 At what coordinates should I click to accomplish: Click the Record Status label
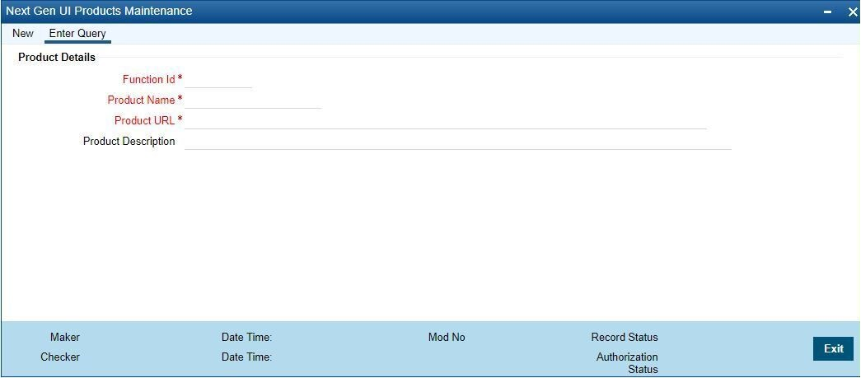click(x=625, y=338)
